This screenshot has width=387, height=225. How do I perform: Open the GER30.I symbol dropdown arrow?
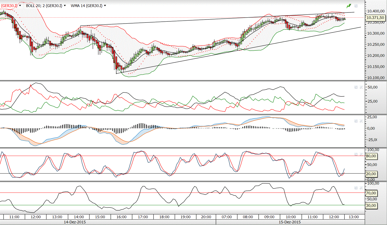point(20,5)
